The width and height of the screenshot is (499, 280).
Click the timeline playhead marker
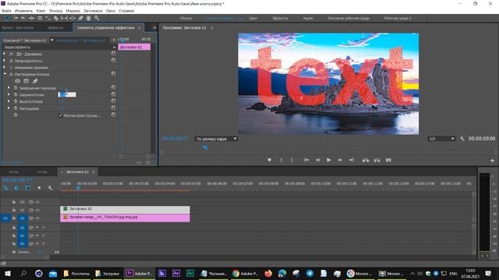(x=78, y=188)
